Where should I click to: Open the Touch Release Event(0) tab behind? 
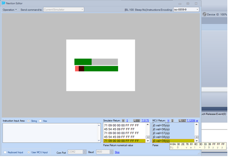214,114
